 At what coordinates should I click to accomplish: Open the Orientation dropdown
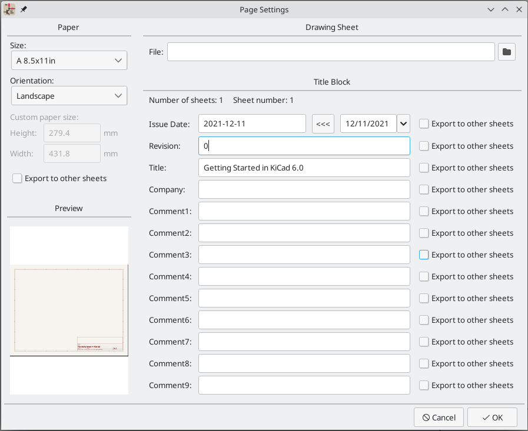[69, 95]
